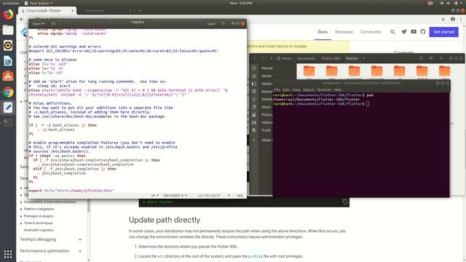Go to Documents in Files path bar
Screen dimensions: 466x262
(x=307, y=58)
